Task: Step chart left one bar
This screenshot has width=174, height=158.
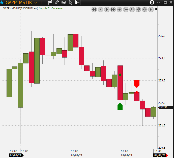Action: point(100,10)
